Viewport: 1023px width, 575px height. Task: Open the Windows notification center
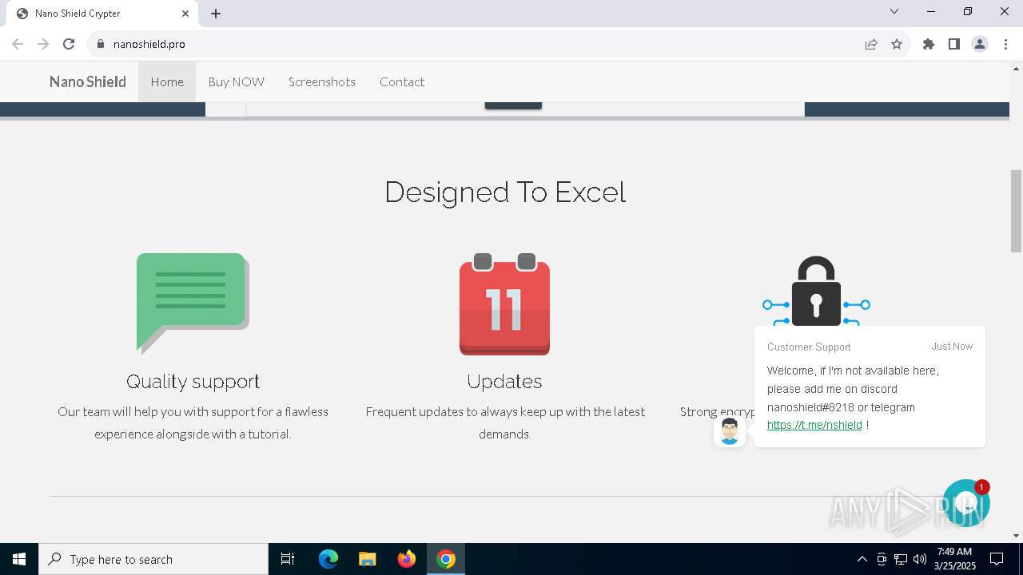[x=997, y=559]
